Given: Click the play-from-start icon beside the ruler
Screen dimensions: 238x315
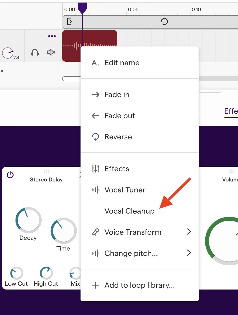Looking at the screenshot, I should point(69,22).
